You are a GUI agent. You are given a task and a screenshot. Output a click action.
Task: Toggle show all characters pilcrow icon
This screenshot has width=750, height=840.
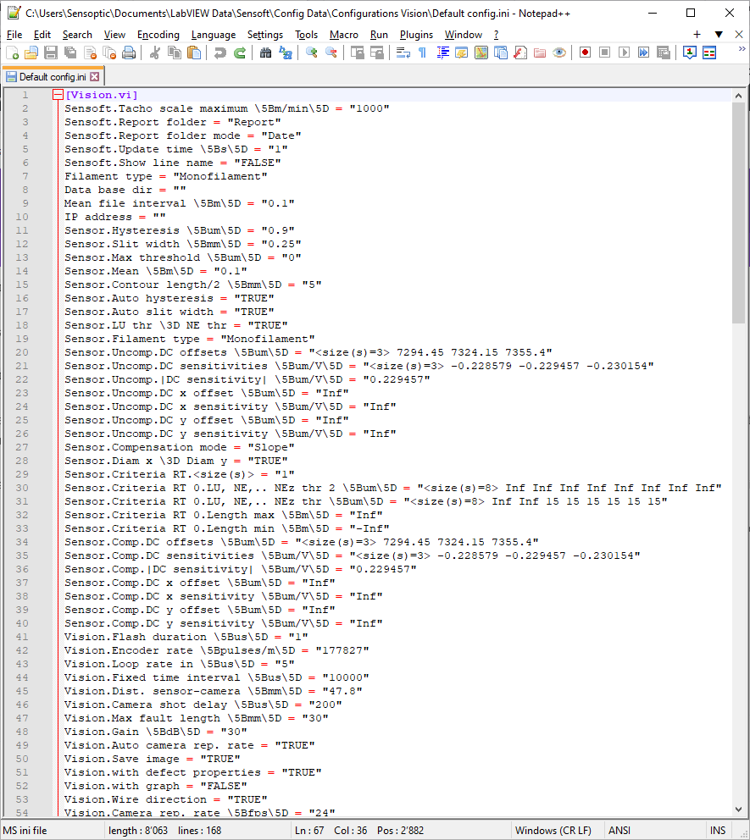(422, 52)
